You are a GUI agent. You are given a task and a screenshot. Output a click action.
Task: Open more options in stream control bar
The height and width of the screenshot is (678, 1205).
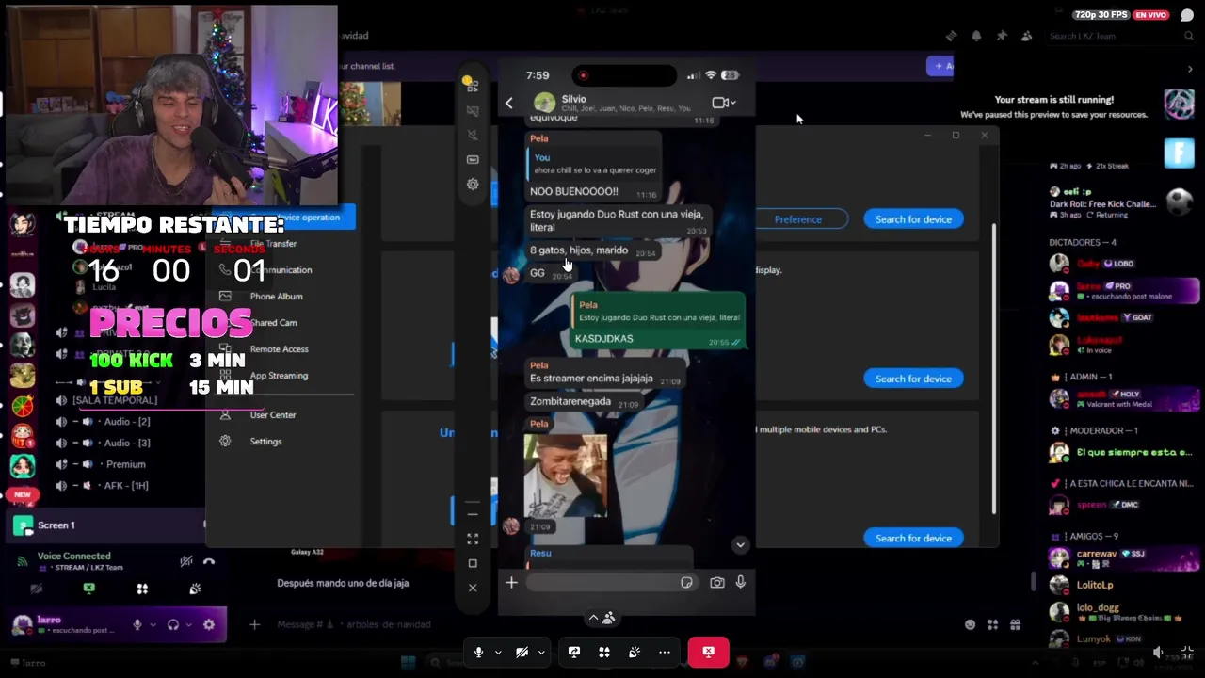point(665,652)
